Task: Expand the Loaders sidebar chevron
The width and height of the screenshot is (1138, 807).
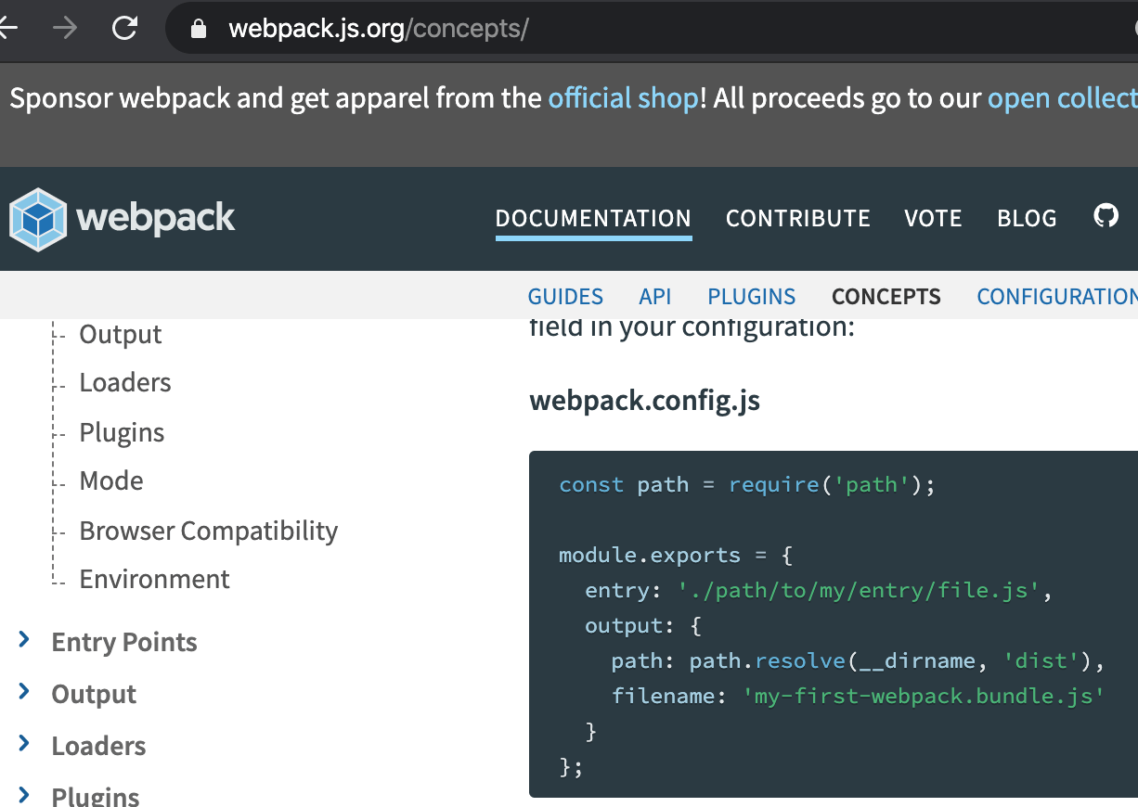Action: tap(24, 744)
